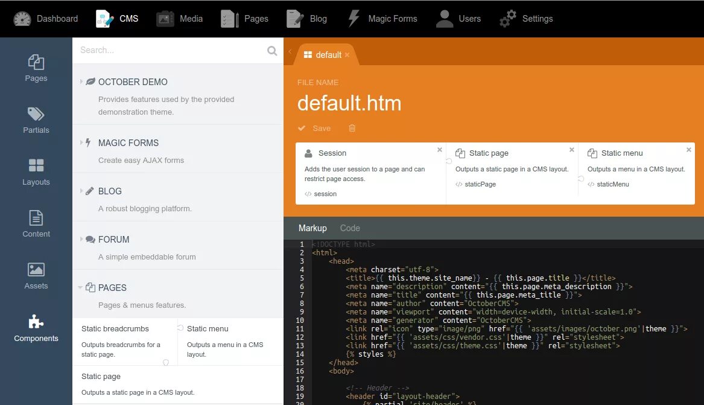Open the Settings menu item

tap(526, 19)
